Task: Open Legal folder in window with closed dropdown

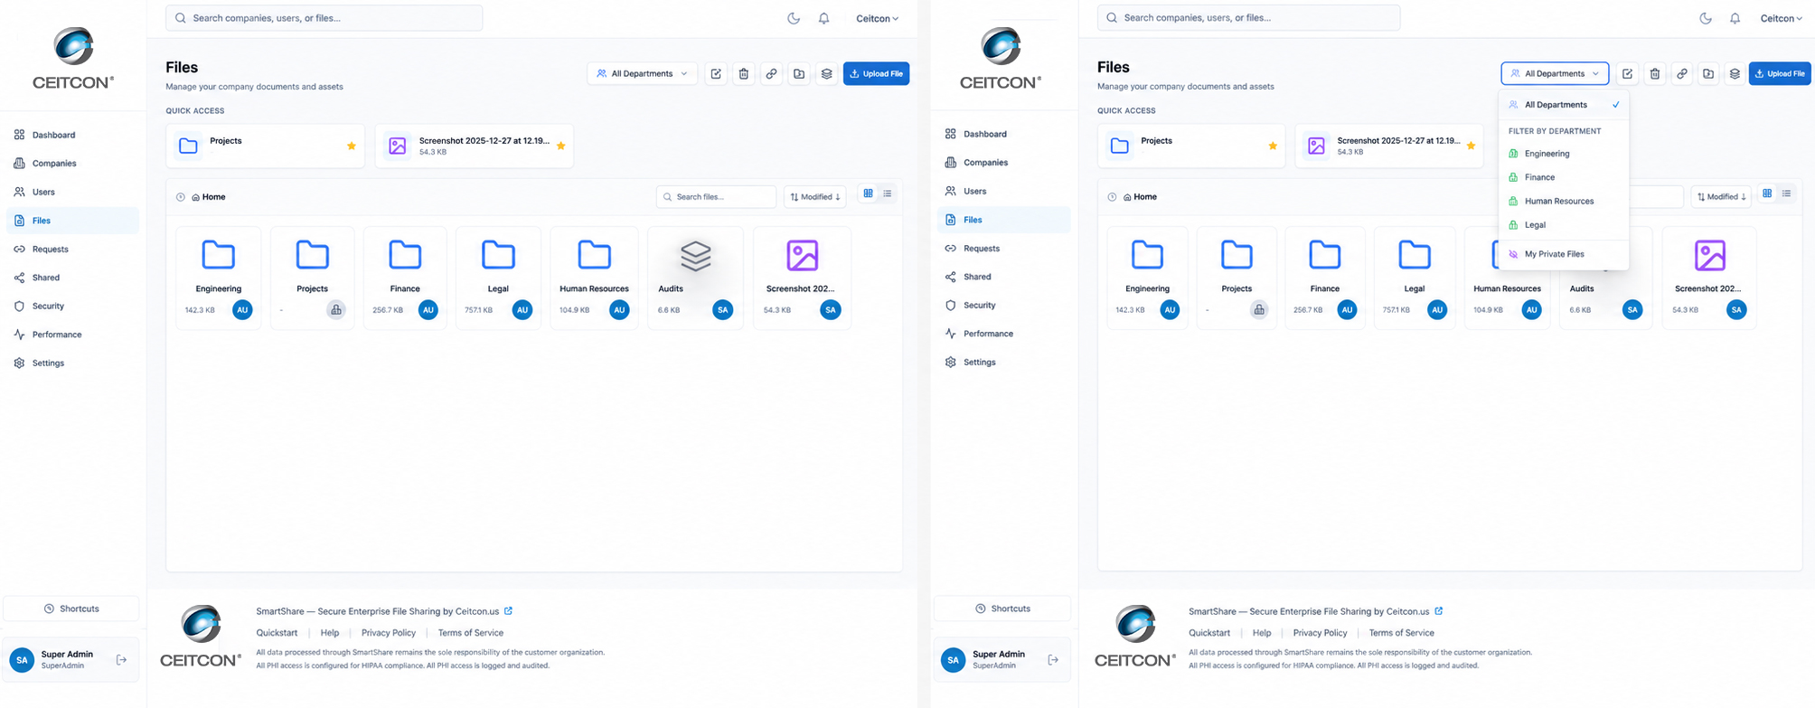Action: (498, 278)
